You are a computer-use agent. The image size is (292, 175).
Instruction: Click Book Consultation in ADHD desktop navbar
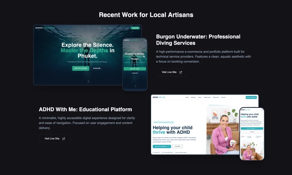(x=251, y=97)
